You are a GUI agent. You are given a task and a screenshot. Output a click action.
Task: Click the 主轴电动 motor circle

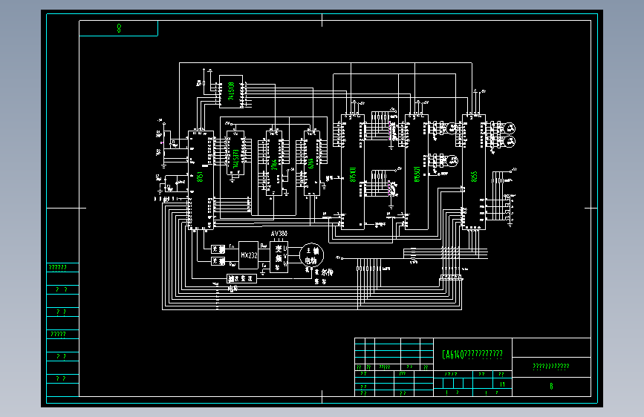[312, 255]
